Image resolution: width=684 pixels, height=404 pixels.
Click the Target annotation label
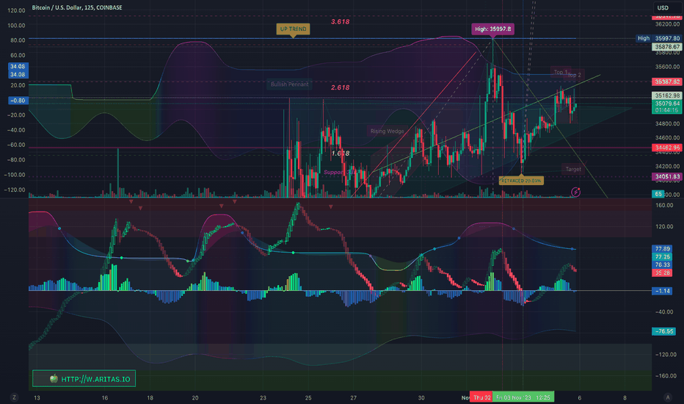pos(573,169)
